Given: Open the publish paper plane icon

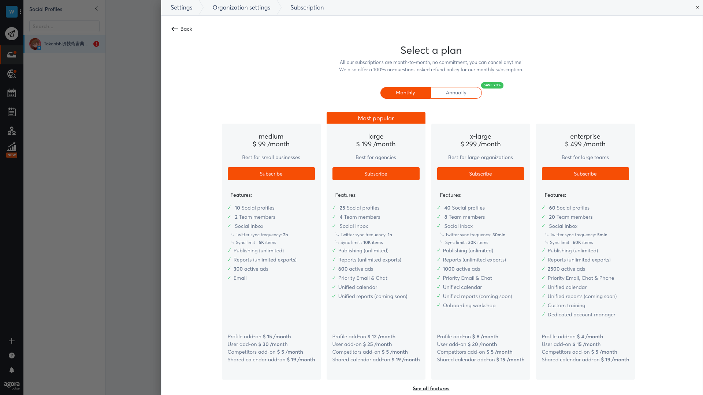Looking at the screenshot, I should point(12,34).
